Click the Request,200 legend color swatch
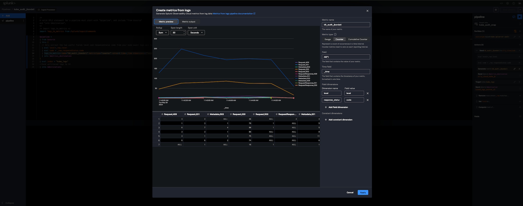 296,70
